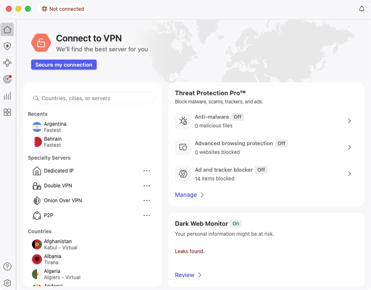Open the Review link
371x290 pixels.
(x=184, y=275)
